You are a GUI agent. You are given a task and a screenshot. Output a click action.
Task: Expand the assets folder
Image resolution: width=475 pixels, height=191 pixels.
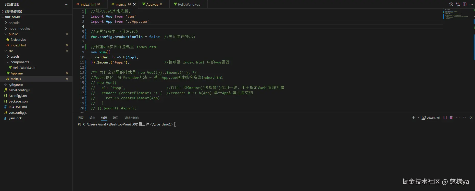tap(36, 56)
